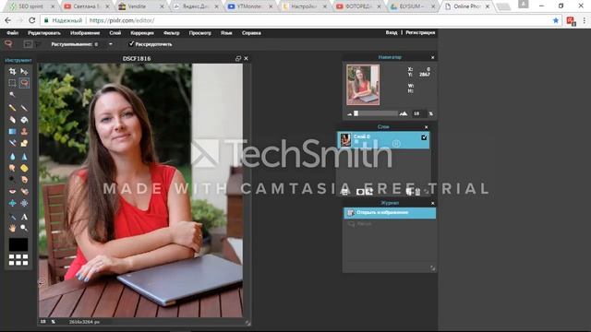Select the Type text tool
This screenshot has height=332, width=591.
[24, 217]
